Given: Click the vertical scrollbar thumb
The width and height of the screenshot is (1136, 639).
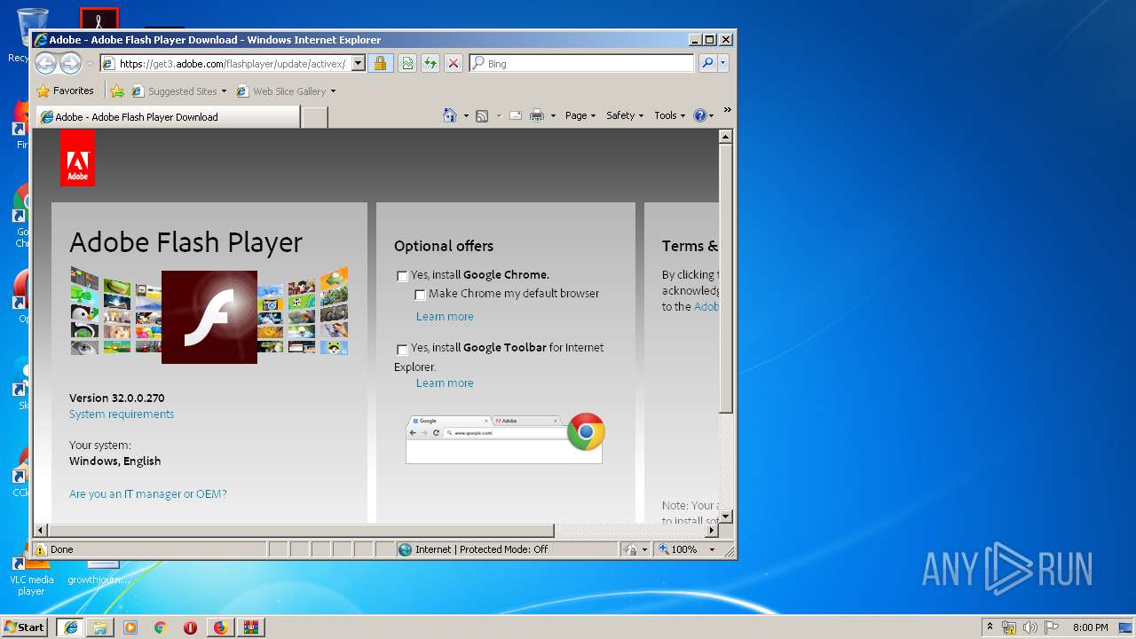Looking at the screenshot, I should (x=725, y=280).
